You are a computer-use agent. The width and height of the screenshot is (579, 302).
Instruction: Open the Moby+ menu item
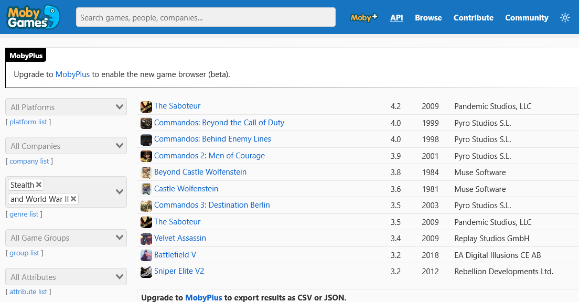point(364,17)
